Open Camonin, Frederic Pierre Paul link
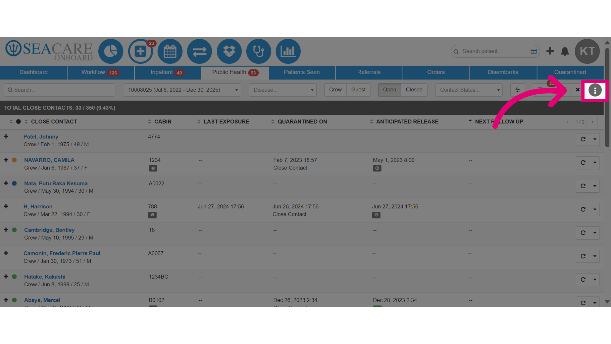 pos(62,253)
